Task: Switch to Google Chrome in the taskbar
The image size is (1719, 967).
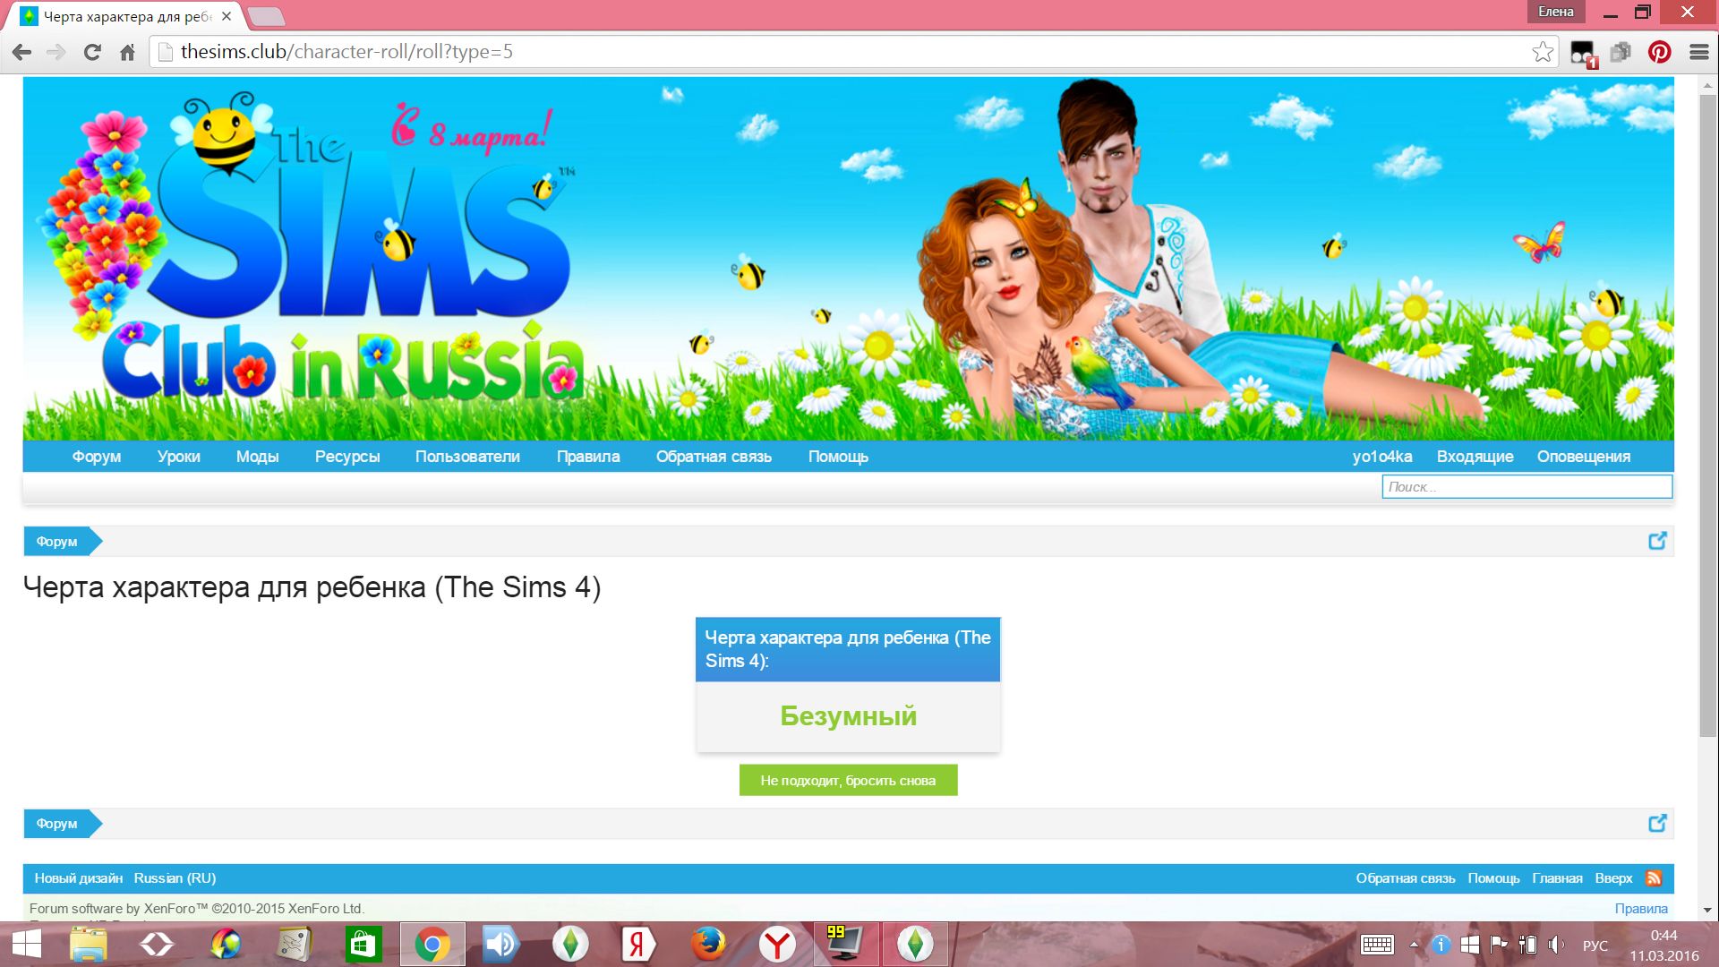Action: point(432,944)
